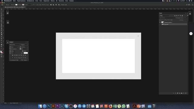Select the Eraser tool
194x109 pixels.
[x=2, y=29]
